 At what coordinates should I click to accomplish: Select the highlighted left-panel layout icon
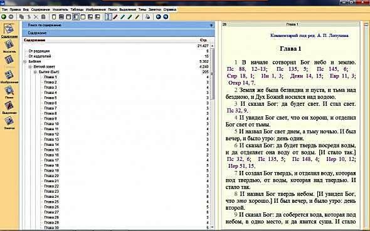click(76, 17)
